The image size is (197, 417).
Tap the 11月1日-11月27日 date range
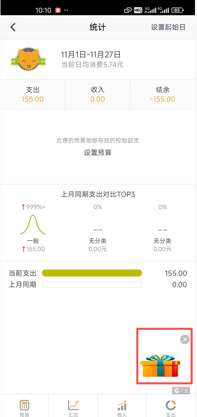91,55
